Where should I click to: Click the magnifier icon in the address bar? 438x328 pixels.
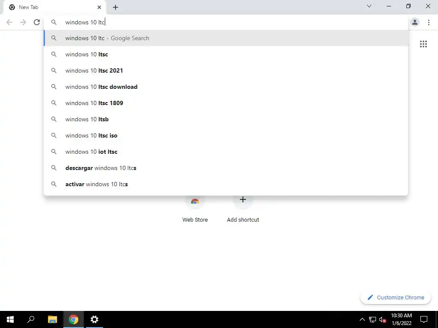coord(54,22)
